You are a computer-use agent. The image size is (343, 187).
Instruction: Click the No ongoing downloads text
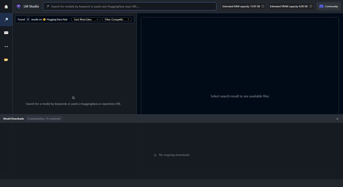coord(174,155)
